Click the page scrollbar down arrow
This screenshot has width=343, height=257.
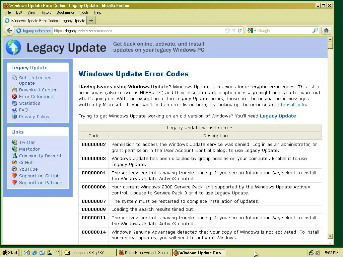point(330,236)
